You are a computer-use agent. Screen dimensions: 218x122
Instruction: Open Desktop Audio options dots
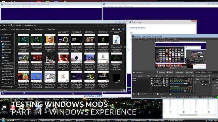191,91
